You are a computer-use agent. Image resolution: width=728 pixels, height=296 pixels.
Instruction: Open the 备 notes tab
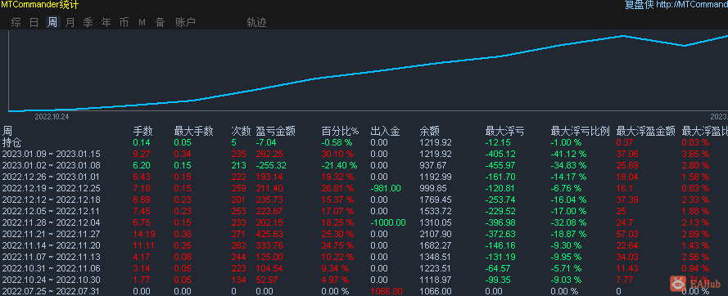[161, 22]
